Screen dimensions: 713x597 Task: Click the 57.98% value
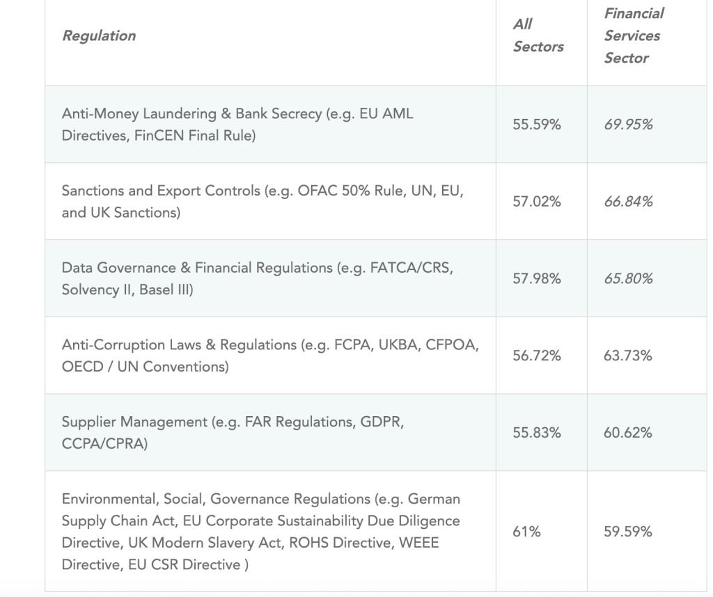(537, 278)
